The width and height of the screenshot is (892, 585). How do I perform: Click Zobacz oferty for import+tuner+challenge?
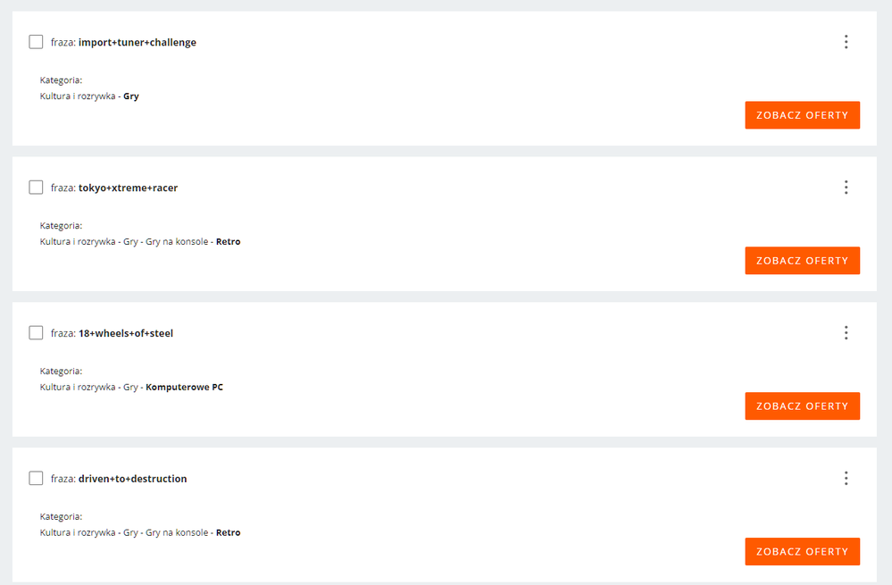(x=802, y=115)
